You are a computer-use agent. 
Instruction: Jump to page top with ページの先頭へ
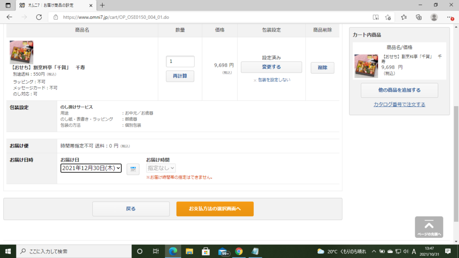tap(429, 227)
